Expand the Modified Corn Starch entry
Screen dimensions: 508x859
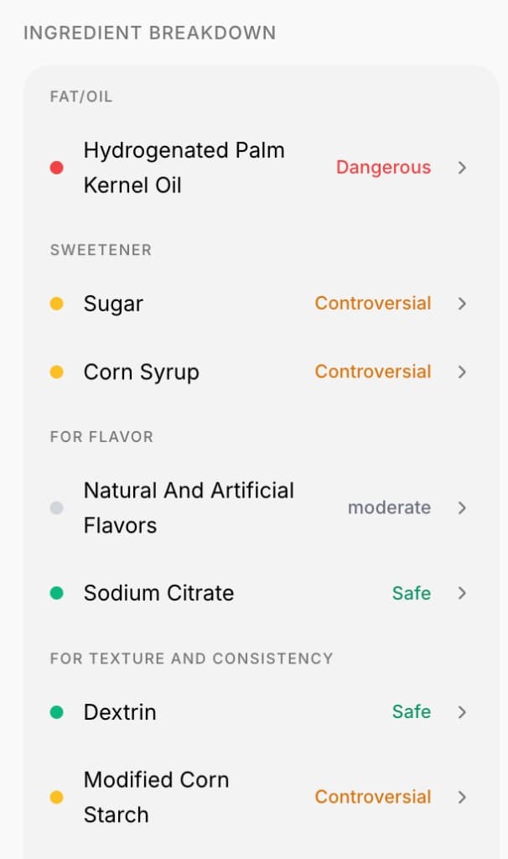(462, 797)
